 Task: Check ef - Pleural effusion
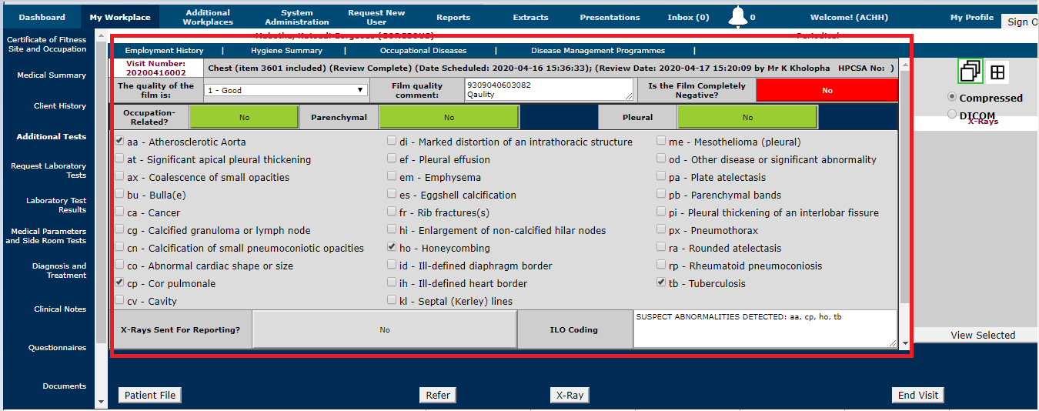[x=392, y=159]
